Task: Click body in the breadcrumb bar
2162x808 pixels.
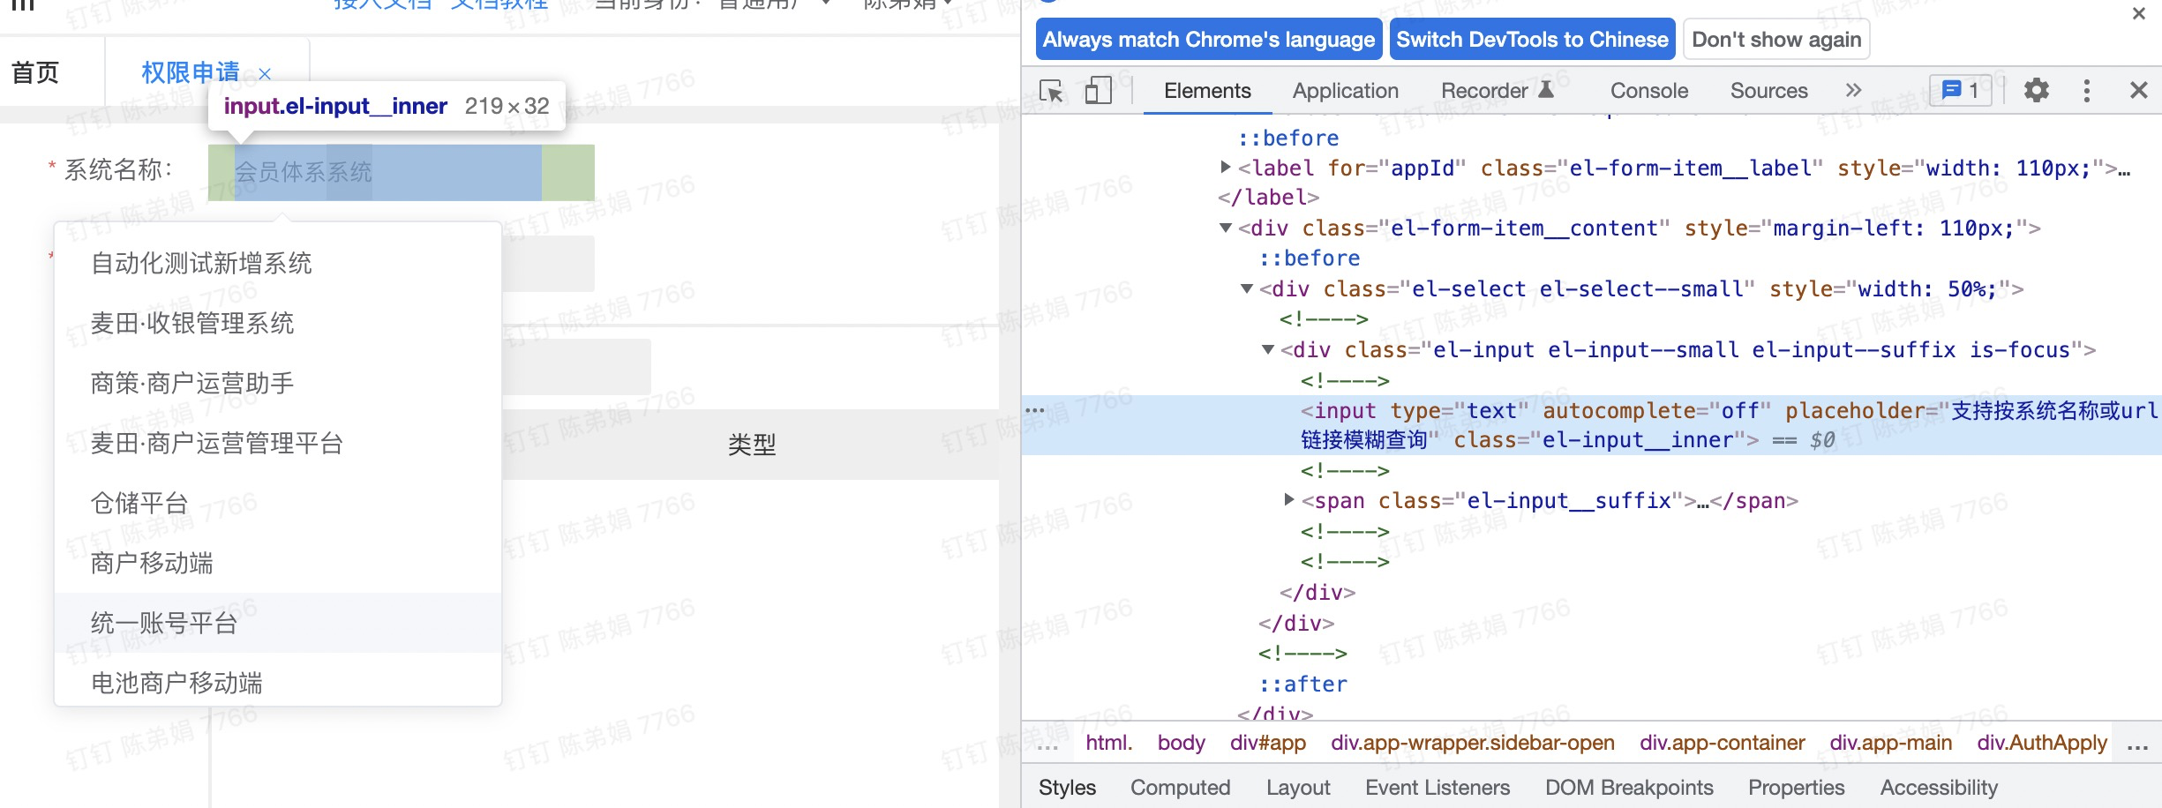Action: point(1181,743)
